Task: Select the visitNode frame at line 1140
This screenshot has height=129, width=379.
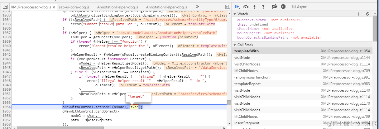Action: coord(302,90)
